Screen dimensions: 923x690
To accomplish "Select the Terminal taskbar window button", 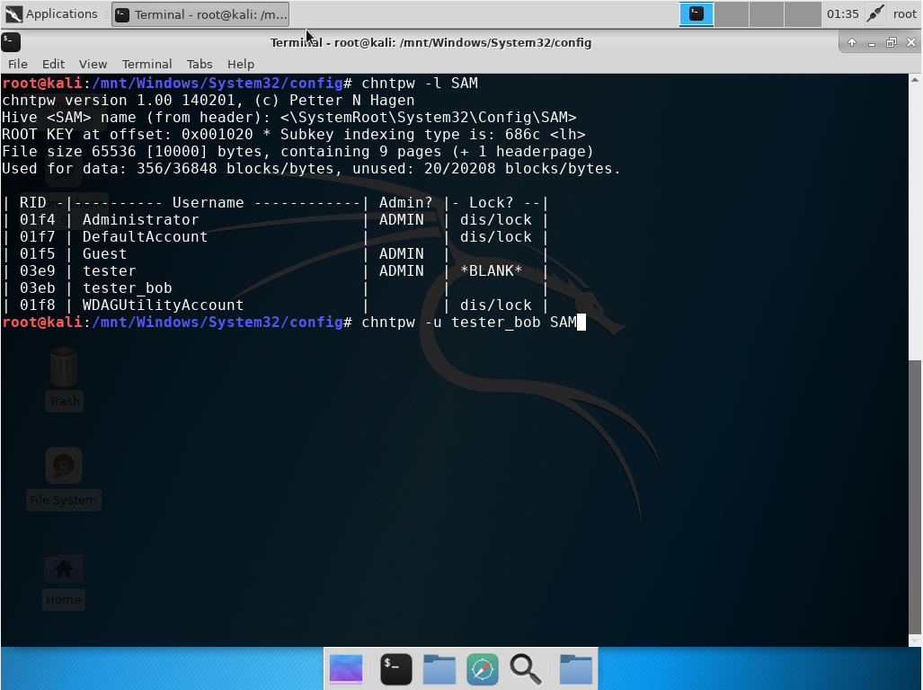I will pyautogui.click(x=200, y=14).
